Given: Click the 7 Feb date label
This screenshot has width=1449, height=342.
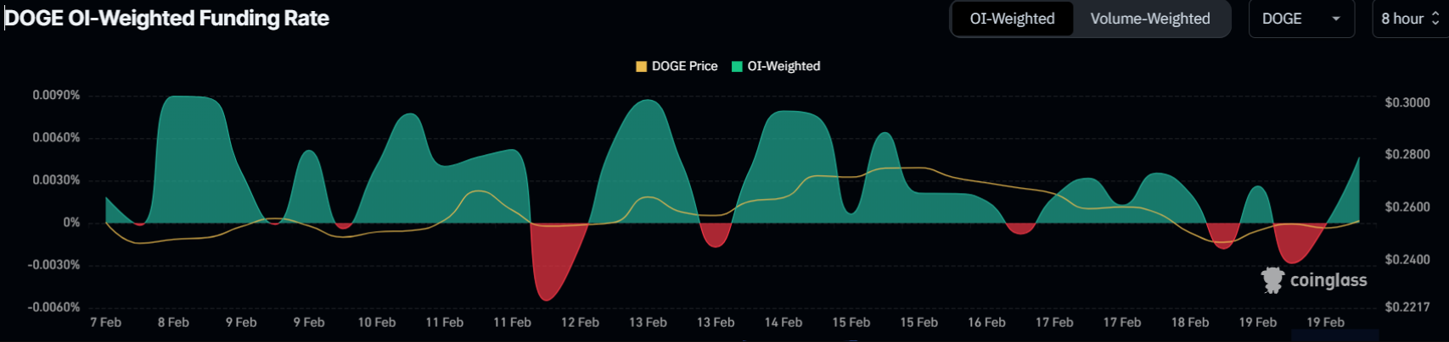Looking at the screenshot, I should [106, 323].
